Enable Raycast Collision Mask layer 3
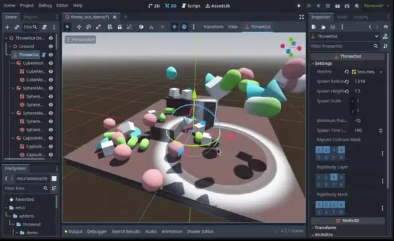 (334, 150)
